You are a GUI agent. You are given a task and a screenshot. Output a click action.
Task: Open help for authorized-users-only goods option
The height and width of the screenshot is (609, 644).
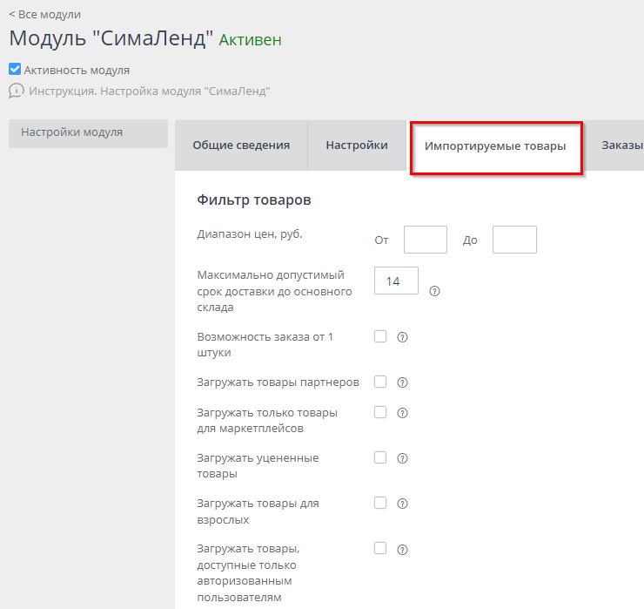pyautogui.click(x=402, y=550)
